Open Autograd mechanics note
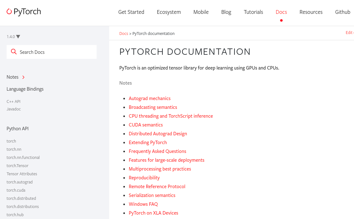Viewport: 354px width, 219px height. pos(149,98)
